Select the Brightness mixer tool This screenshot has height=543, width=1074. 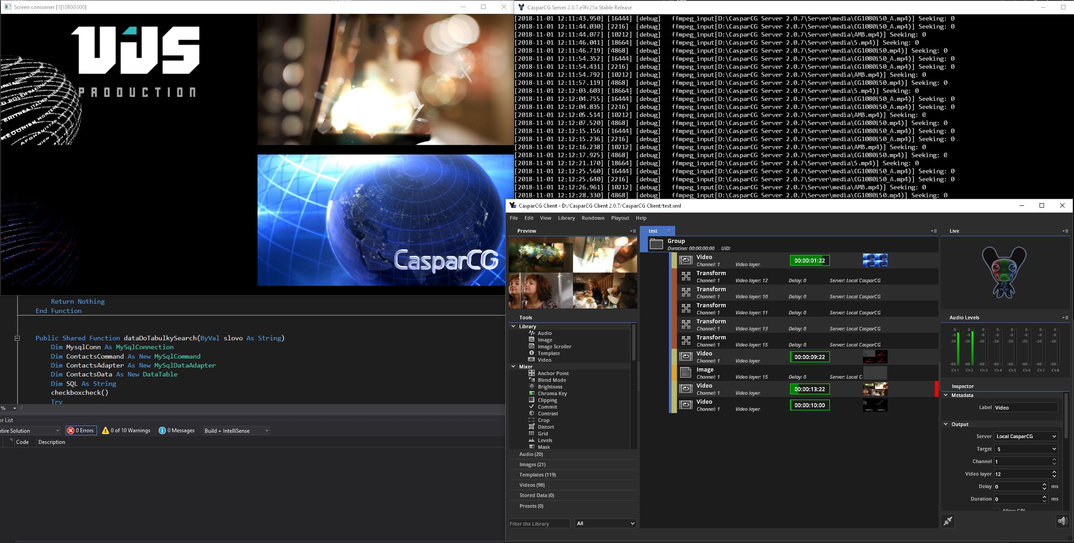(x=550, y=387)
